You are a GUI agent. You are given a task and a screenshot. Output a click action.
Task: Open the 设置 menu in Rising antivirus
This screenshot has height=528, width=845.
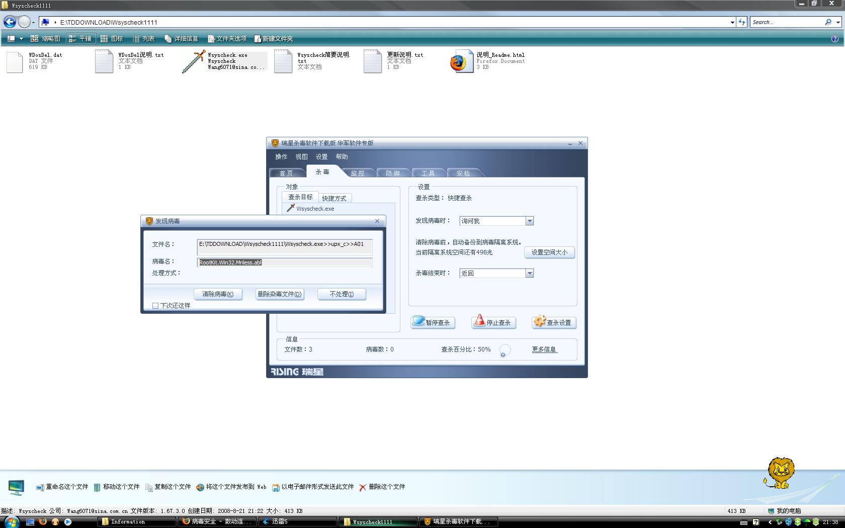[x=321, y=157]
